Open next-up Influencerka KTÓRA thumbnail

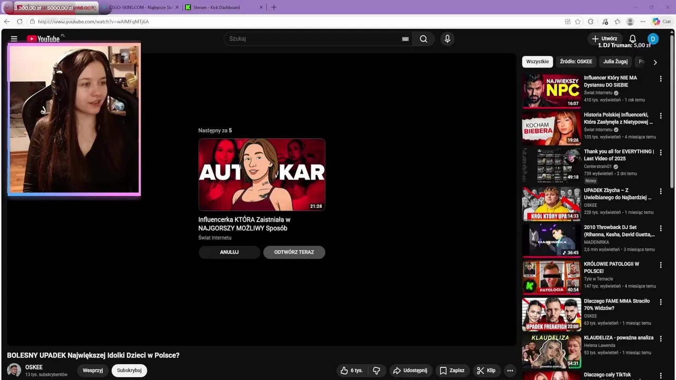tap(262, 175)
